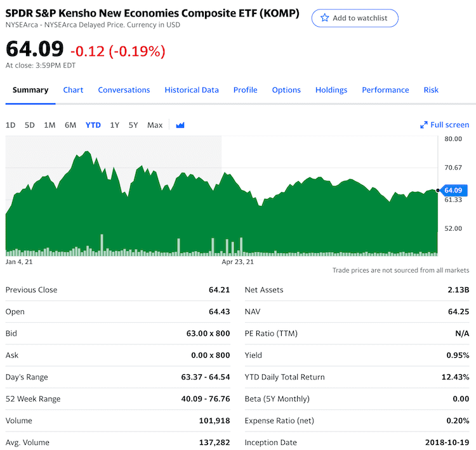Click the 80.00 y-axis label

(x=453, y=139)
